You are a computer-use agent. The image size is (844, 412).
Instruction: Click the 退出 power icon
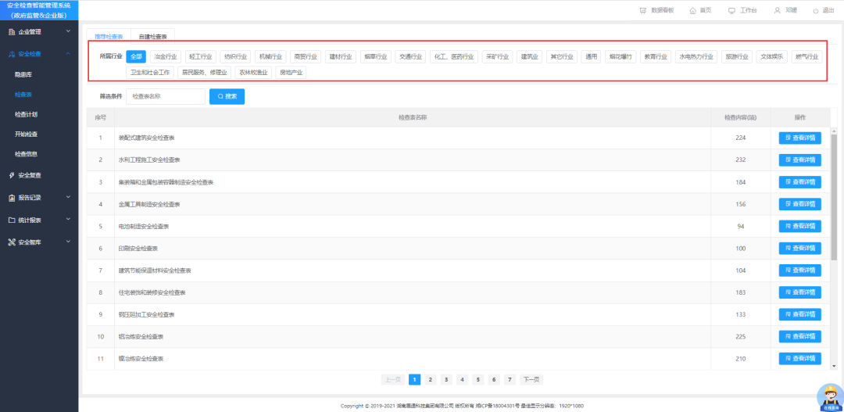[815, 10]
